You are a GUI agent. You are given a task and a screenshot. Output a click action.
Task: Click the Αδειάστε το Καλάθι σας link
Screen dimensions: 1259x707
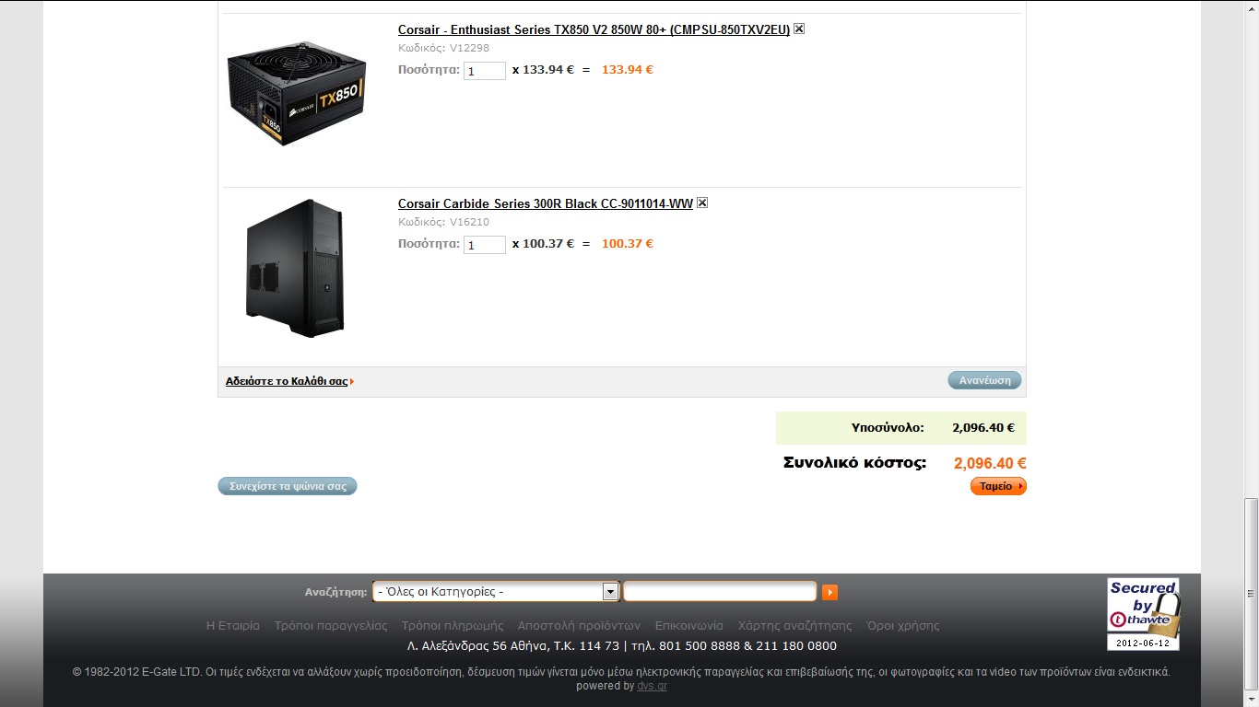coord(287,381)
